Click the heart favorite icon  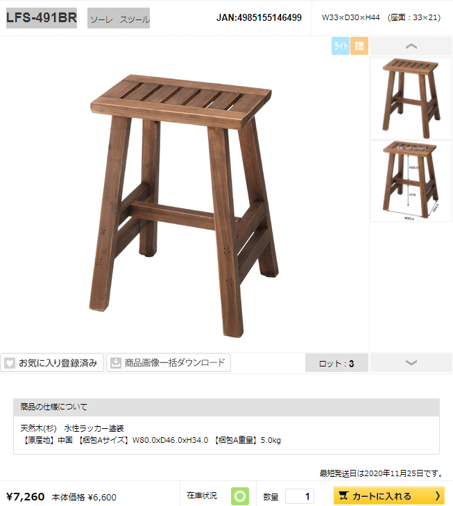coord(10,363)
